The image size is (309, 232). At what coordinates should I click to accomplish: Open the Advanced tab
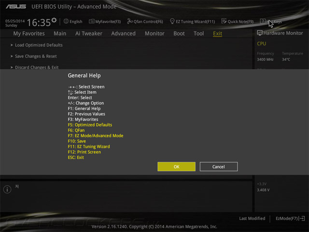pyautogui.click(x=124, y=33)
